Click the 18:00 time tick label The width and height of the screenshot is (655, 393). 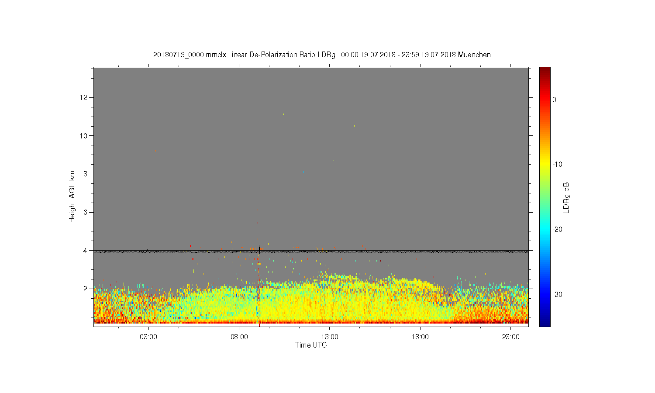click(420, 337)
